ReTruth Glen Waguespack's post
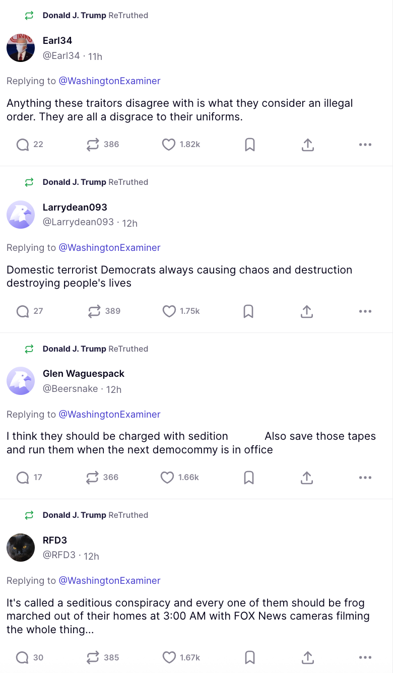Image resolution: width=393 pixels, height=673 pixels. coord(92,478)
